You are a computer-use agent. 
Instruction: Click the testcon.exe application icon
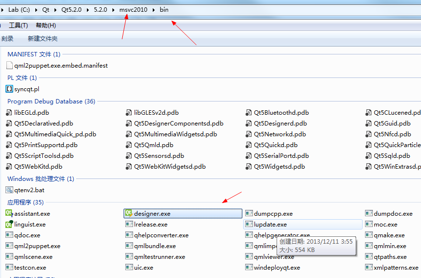pos(9,267)
